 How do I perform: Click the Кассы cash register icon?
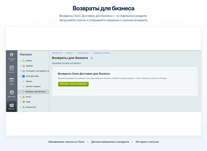click(23, 97)
